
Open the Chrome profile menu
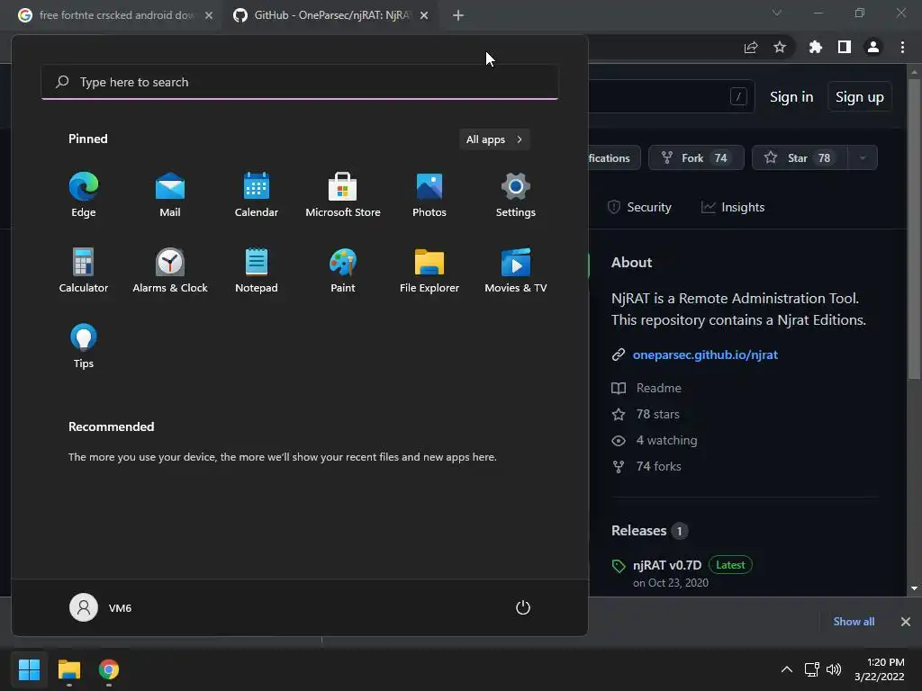pyautogui.click(x=873, y=48)
